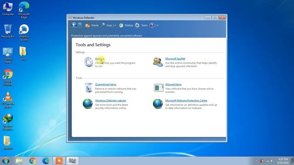The width and height of the screenshot is (294, 165).
Task: Open Tools from the Defender toolbar
Action: [141, 25]
